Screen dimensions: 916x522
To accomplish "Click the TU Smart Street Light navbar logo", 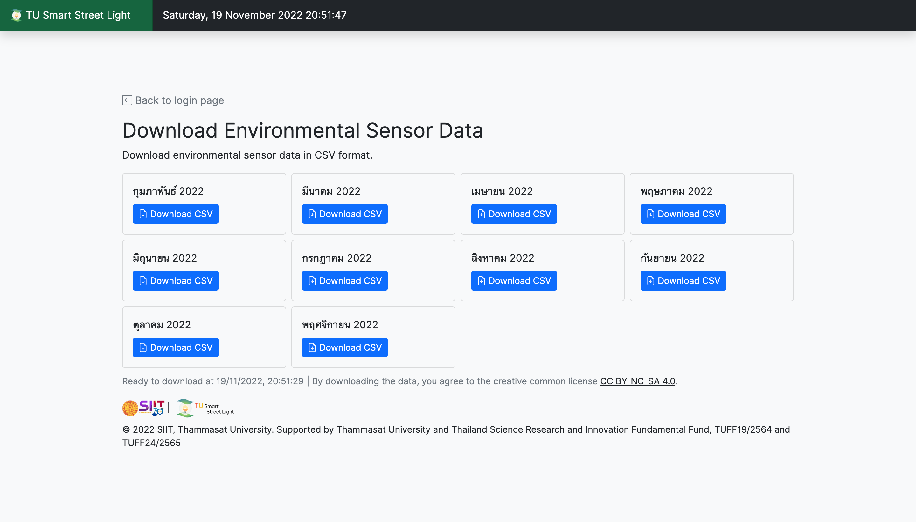I will point(16,15).
